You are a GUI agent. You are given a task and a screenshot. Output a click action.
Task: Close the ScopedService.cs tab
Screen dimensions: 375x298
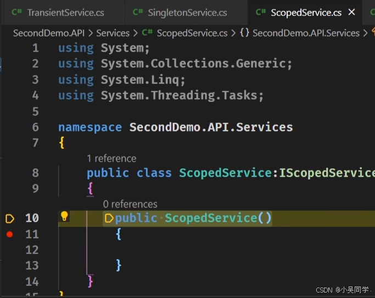[x=351, y=12]
